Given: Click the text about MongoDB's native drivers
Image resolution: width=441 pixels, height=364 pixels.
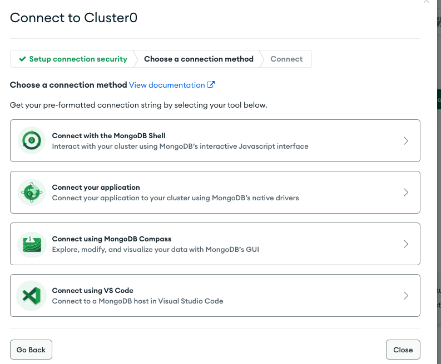Looking at the screenshot, I should [x=175, y=198].
